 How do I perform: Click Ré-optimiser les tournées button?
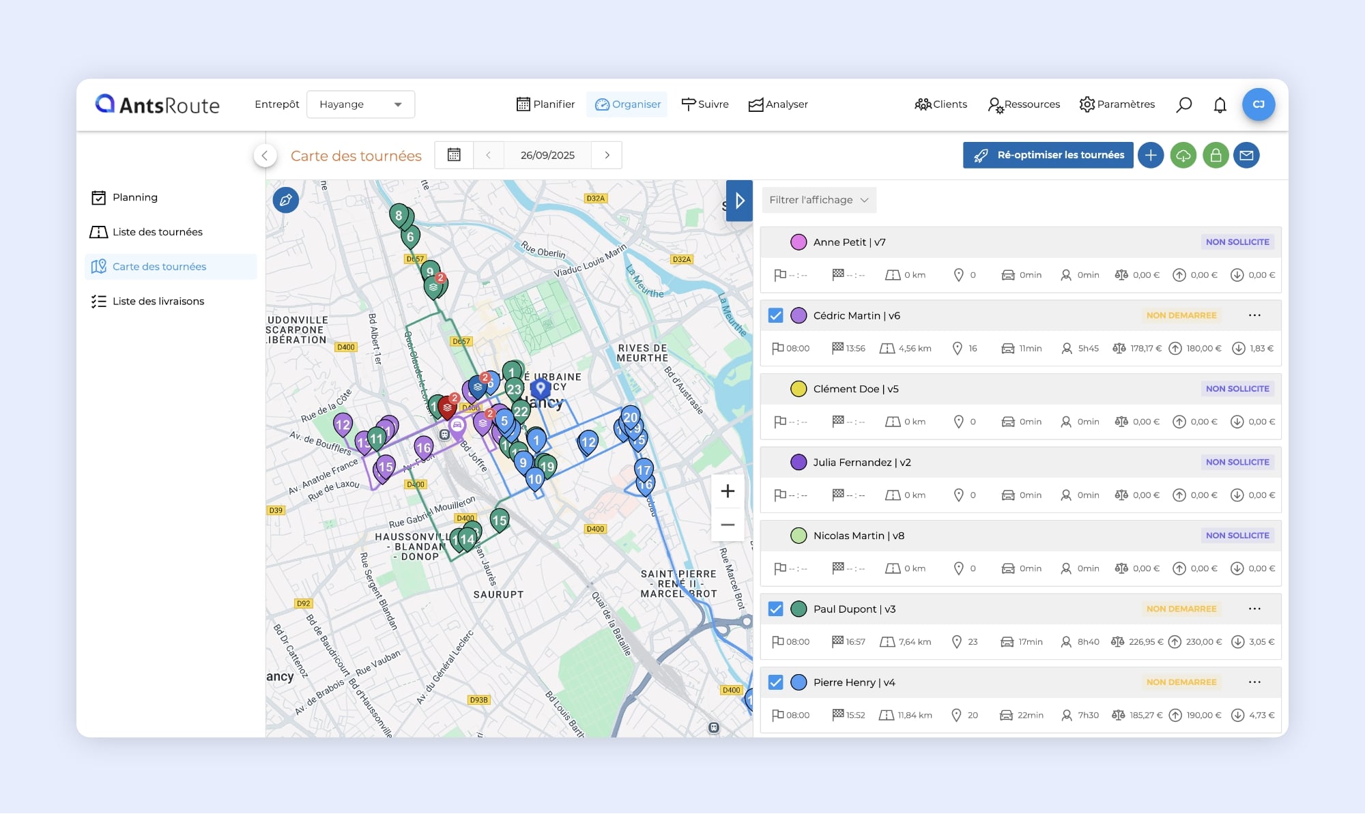click(1048, 156)
